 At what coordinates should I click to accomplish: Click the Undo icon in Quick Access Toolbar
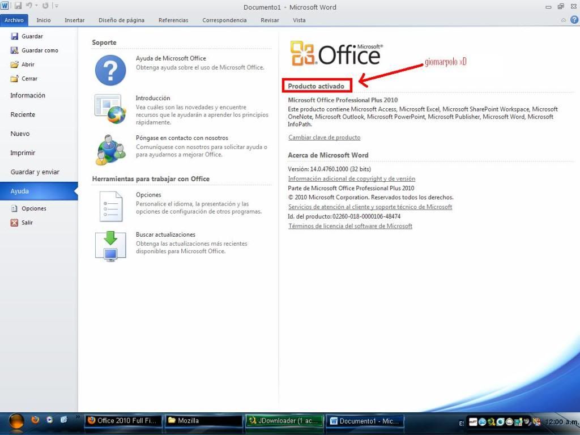tap(29, 6)
